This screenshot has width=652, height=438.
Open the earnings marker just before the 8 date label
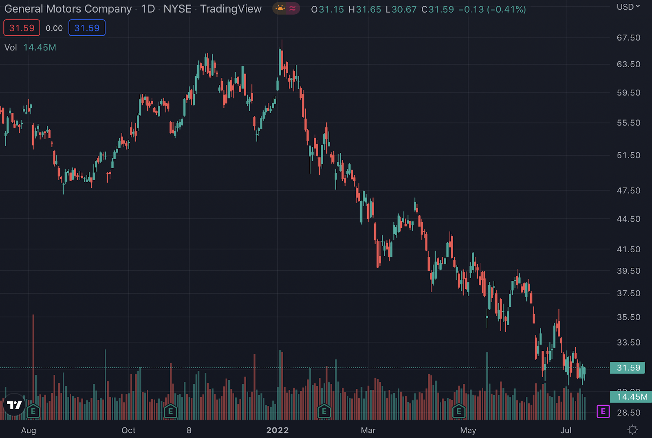tap(170, 412)
